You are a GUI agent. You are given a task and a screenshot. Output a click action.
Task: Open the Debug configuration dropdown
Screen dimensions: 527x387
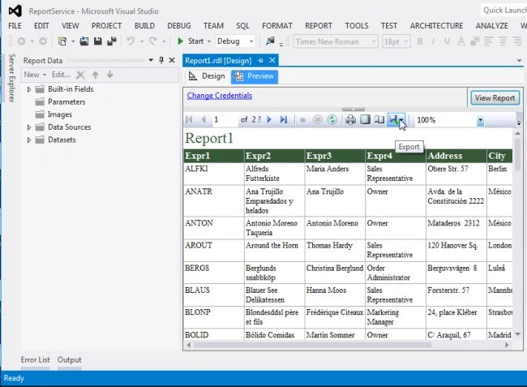coord(251,41)
